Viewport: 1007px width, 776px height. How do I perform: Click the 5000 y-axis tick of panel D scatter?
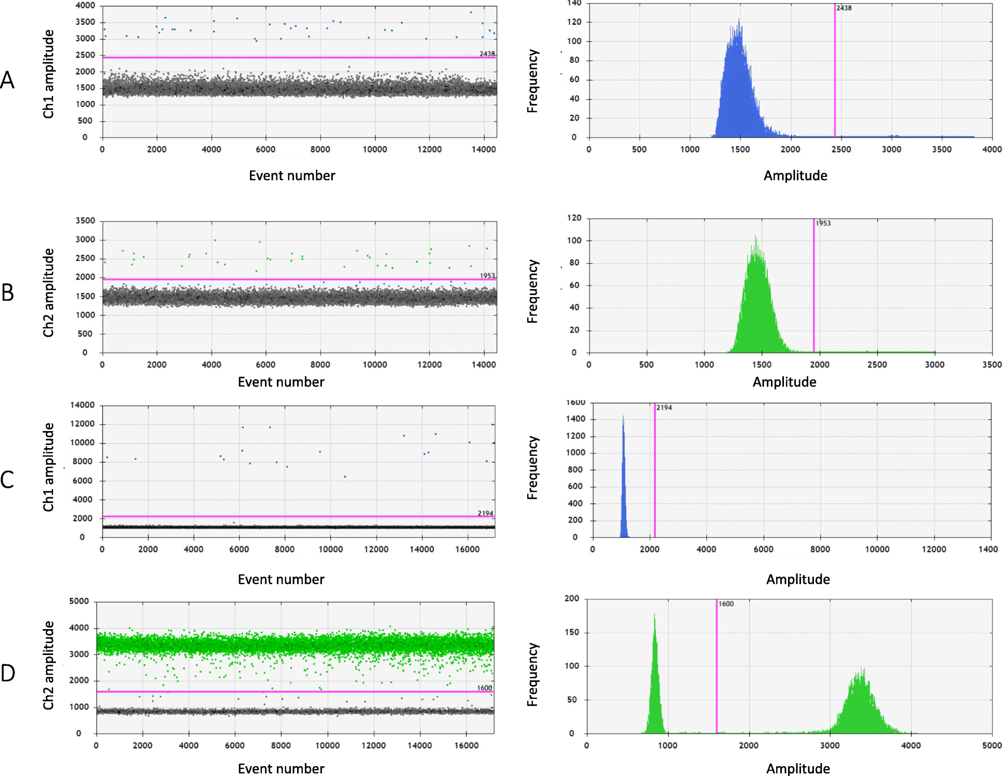[79, 601]
